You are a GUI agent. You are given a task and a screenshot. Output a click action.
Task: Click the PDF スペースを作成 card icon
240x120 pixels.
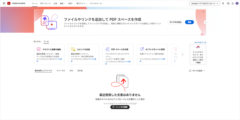click(108, 49)
